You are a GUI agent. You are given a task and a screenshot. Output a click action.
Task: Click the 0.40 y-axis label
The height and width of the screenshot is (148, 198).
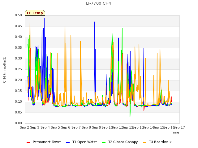click(19, 37)
